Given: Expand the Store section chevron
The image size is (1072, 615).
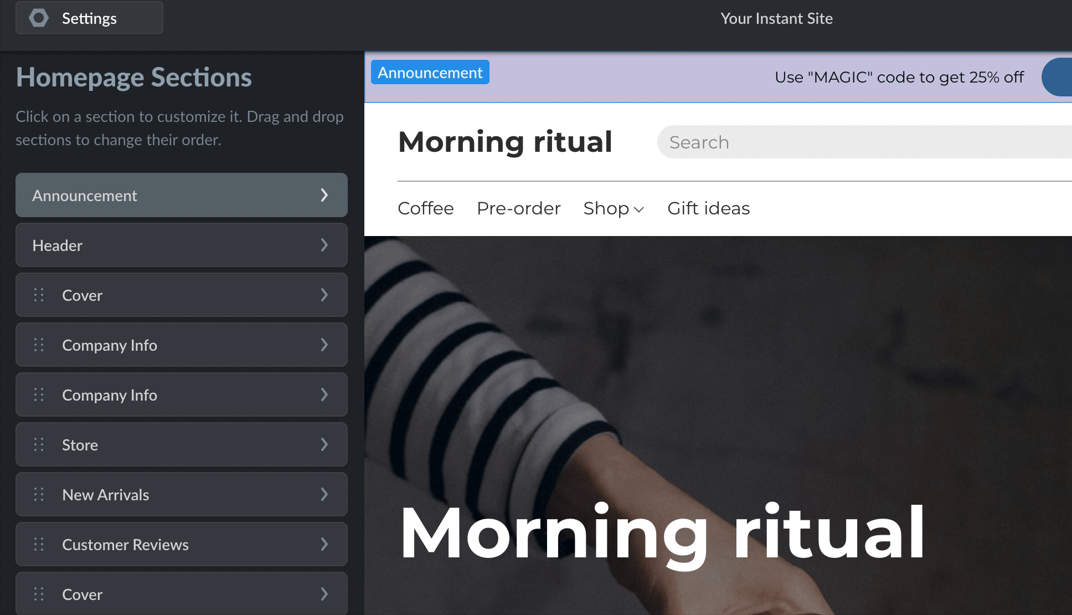Looking at the screenshot, I should click(x=324, y=444).
